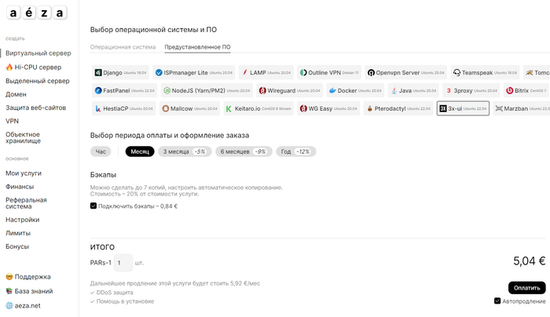The image size is (550, 317).
Task: Open the aeza.net link
Action: click(x=27, y=305)
